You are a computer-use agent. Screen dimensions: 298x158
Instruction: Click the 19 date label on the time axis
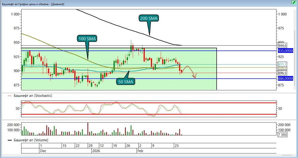pyautogui.click(x=115, y=146)
